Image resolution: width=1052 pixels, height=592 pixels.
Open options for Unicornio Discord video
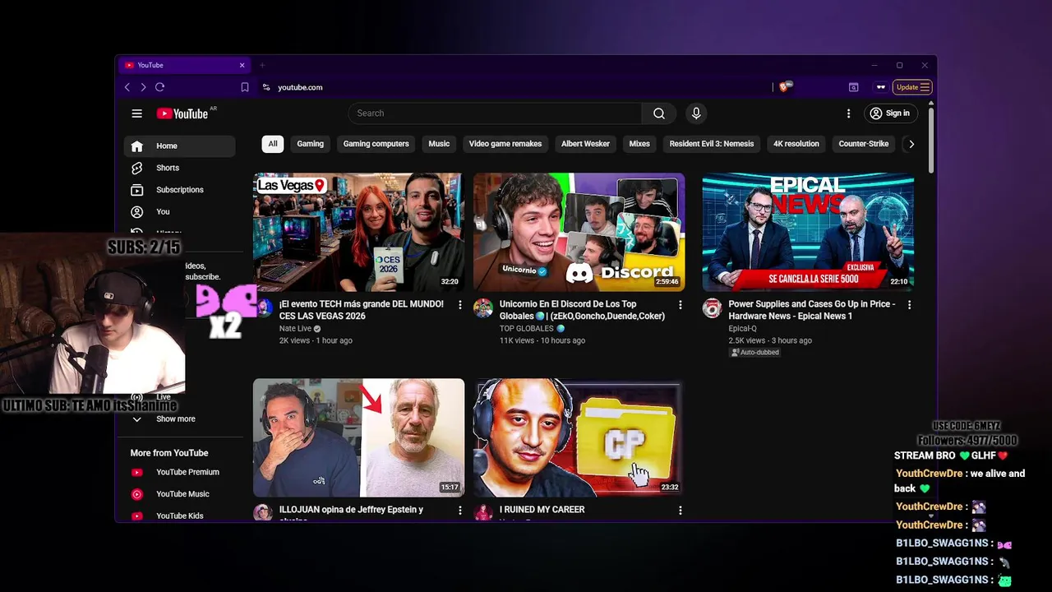(x=680, y=305)
